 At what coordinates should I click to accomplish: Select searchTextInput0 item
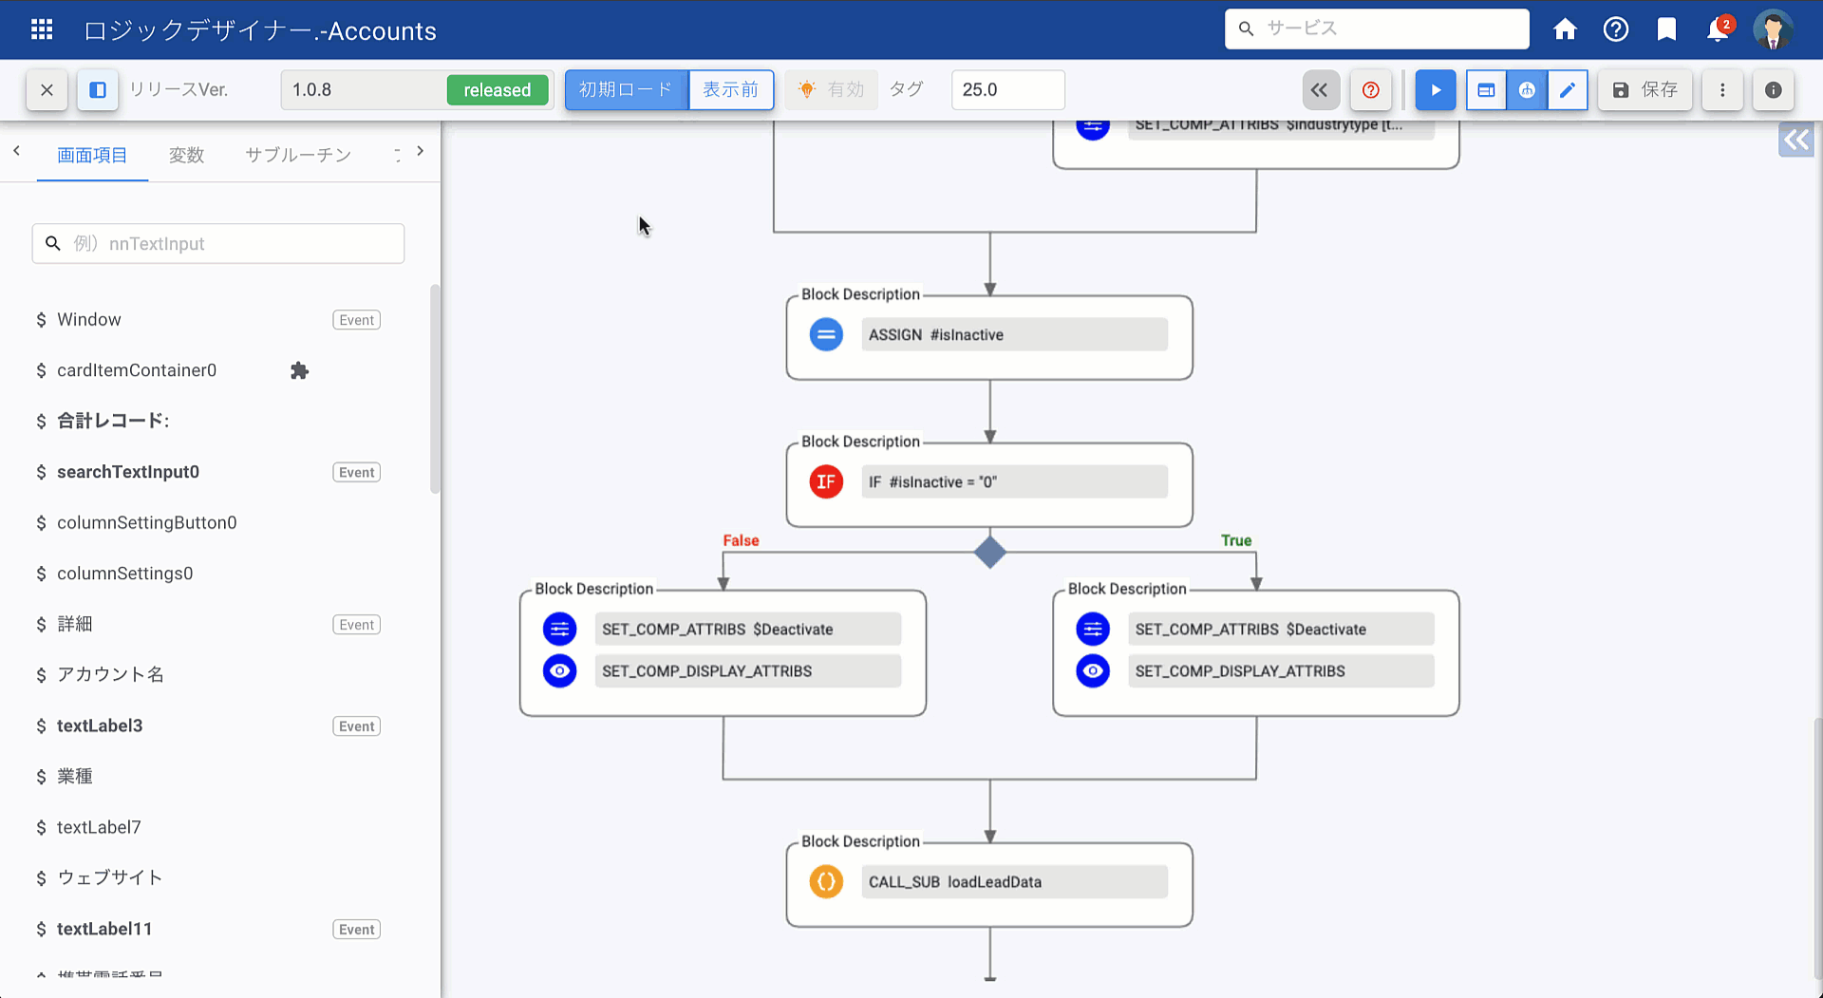click(x=128, y=472)
